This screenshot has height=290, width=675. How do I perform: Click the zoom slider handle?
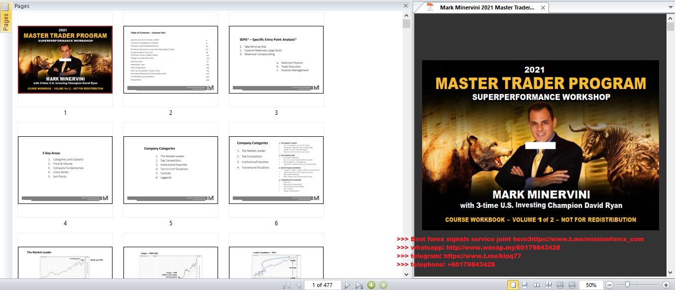point(627,285)
